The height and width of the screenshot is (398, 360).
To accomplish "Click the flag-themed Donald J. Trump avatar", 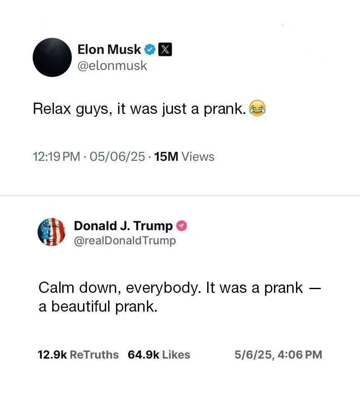I will coord(51,232).
